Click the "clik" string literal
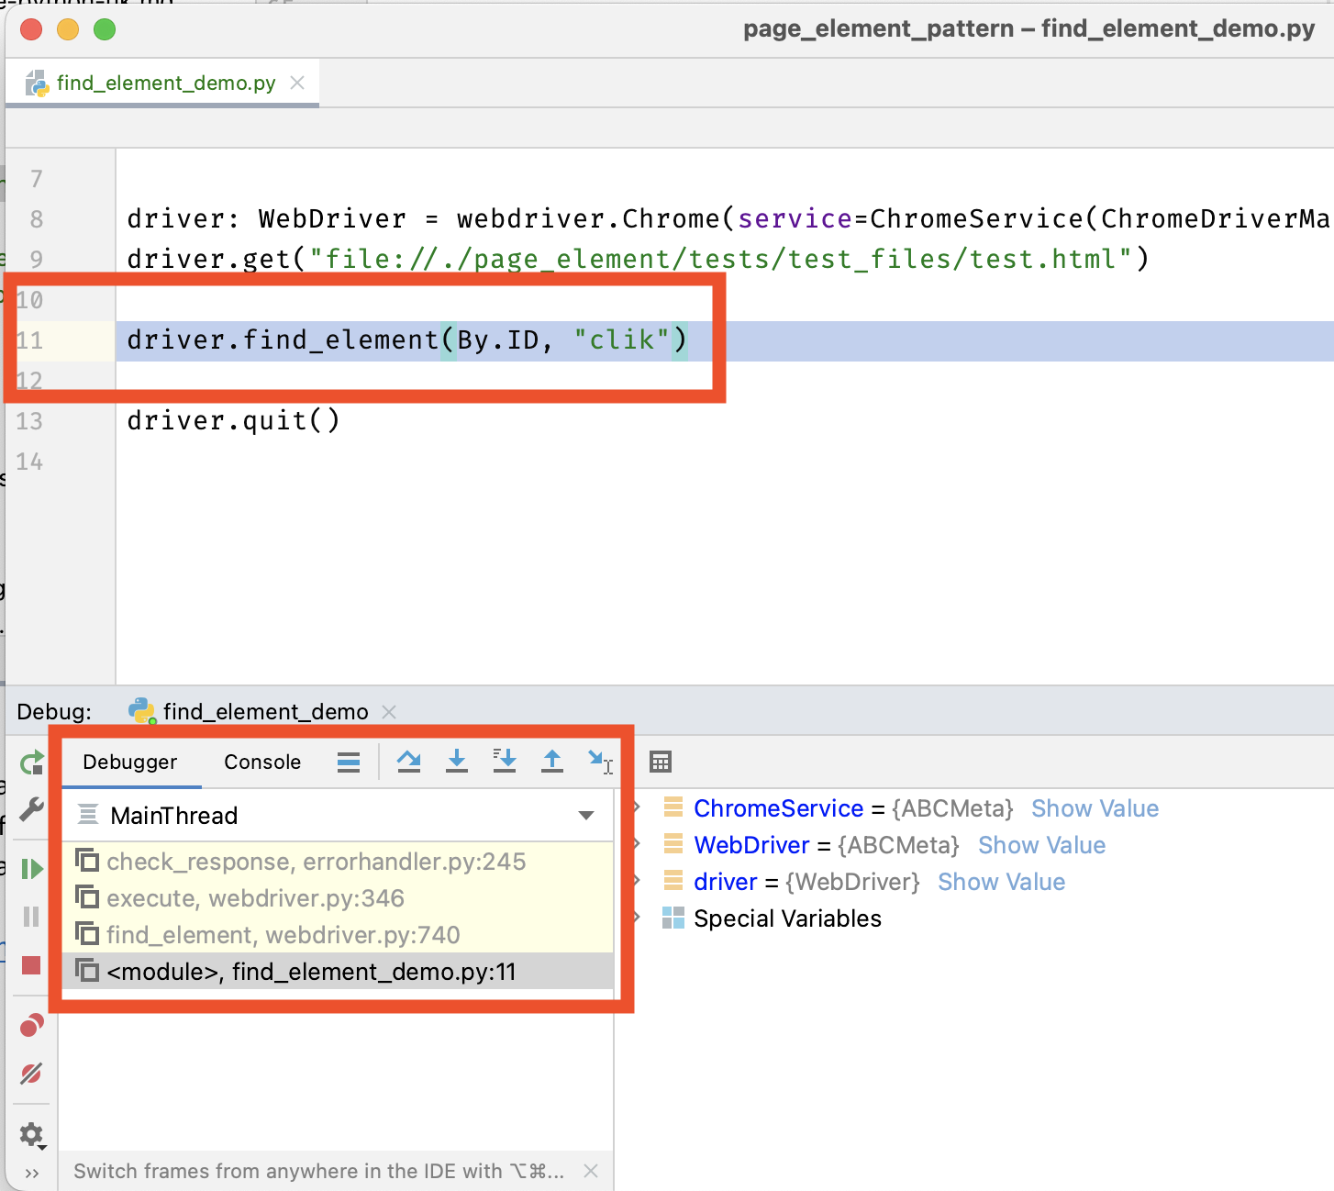Viewport: 1334px width, 1191px height. (x=621, y=340)
